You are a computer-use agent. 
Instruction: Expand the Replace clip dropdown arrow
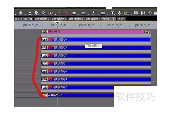tap(55, 14)
